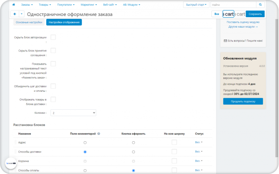Click the Корзина row name
The width and height of the screenshot is (279, 174).
24,161
